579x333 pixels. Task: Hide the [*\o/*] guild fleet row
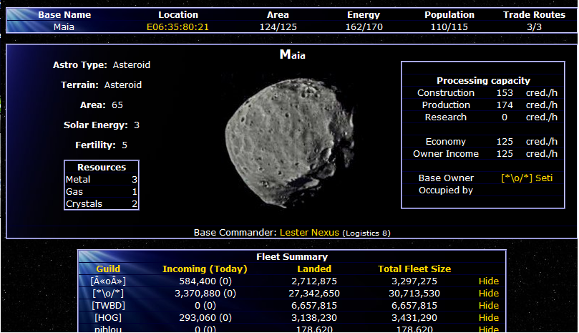tap(489, 293)
